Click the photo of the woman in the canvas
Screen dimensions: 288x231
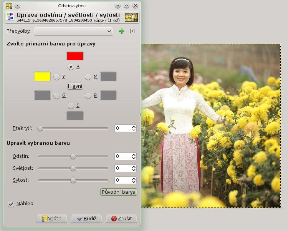click(211, 126)
